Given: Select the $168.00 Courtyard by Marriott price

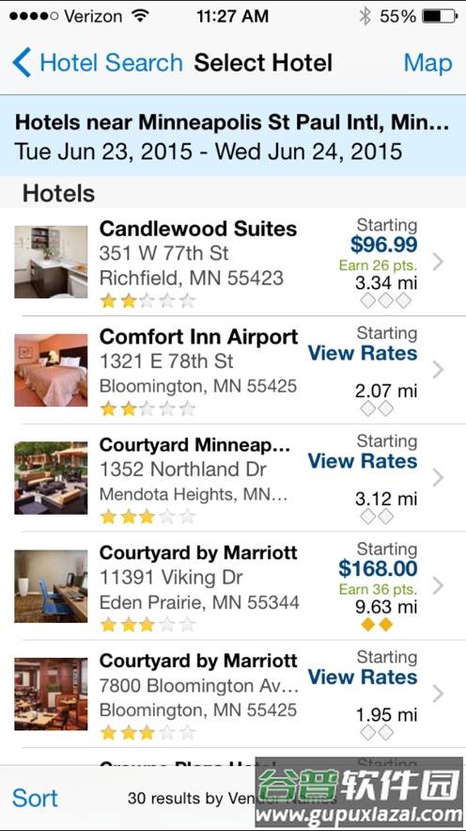Looking at the screenshot, I should click(379, 568).
